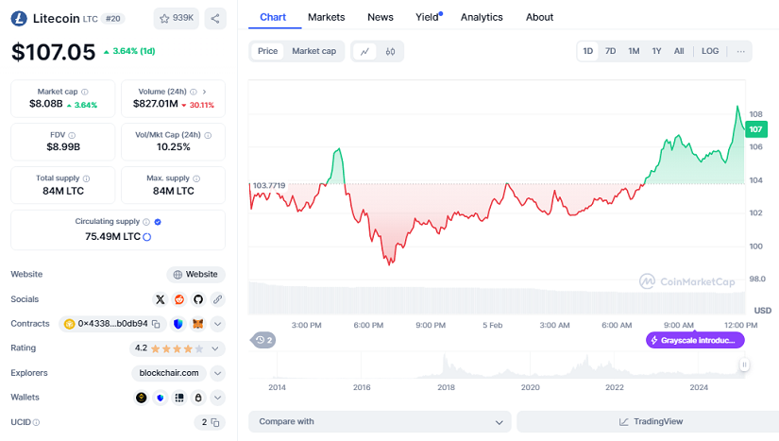Expand the Contracts dropdown chevron
This screenshot has height=441, width=779.
click(218, 324)
